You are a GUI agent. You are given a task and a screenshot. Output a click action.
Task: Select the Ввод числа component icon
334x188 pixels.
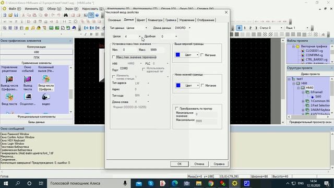(x=46, y=79)
